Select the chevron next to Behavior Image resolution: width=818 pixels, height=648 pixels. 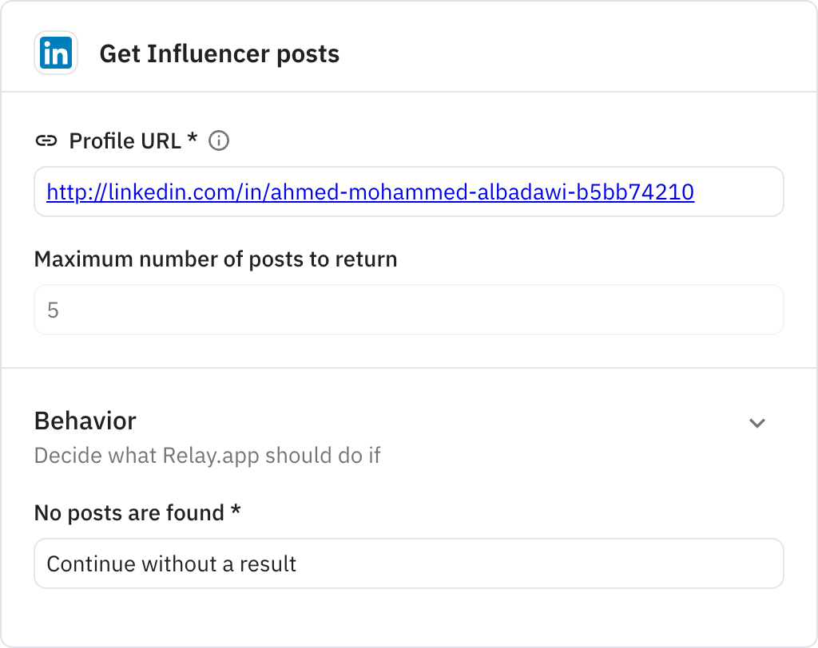pos(757,422)
